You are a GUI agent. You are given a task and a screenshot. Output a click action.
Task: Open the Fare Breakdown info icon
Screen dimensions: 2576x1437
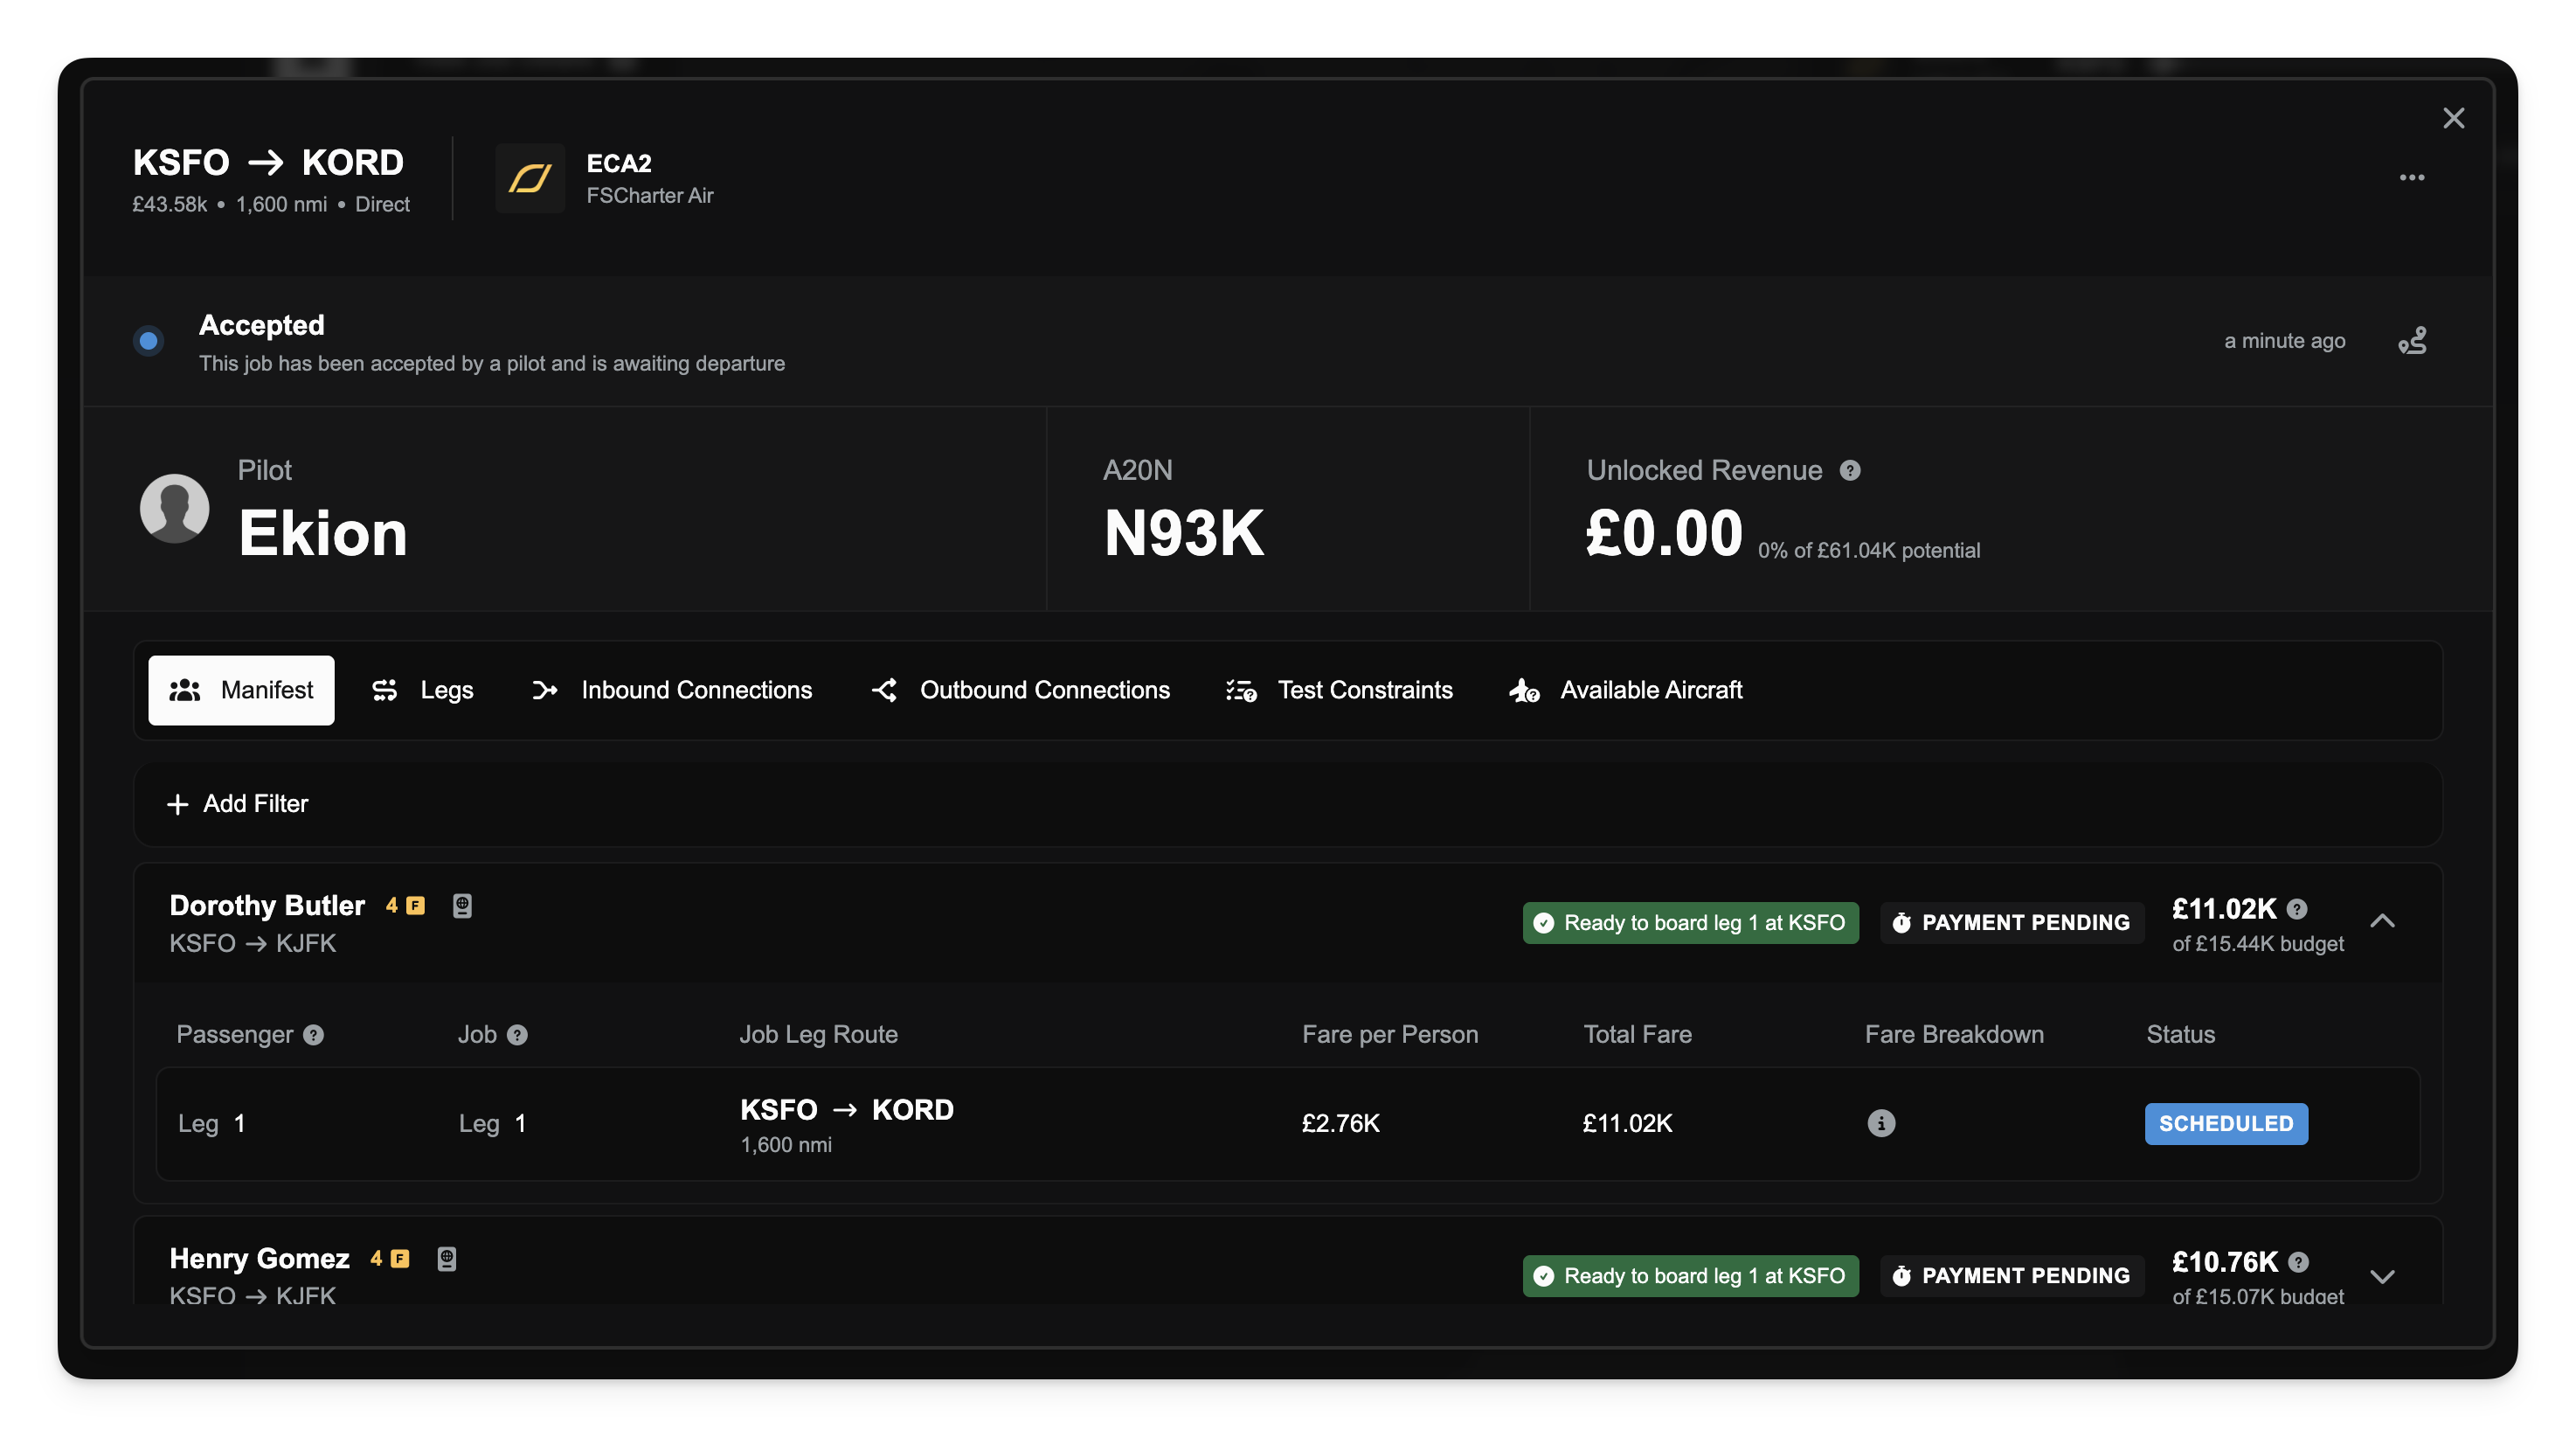coord(1881,1123)
